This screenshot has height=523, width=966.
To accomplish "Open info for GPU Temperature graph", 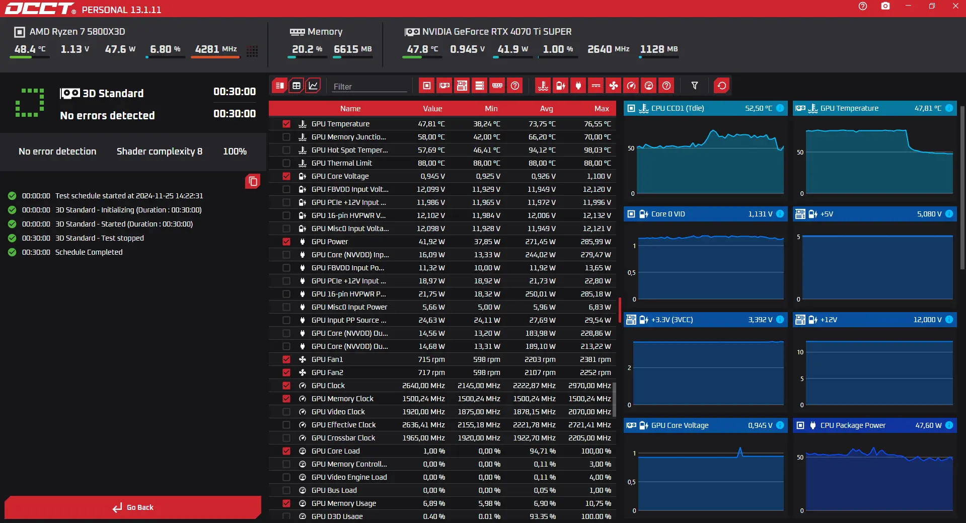I will pos(949,108).
